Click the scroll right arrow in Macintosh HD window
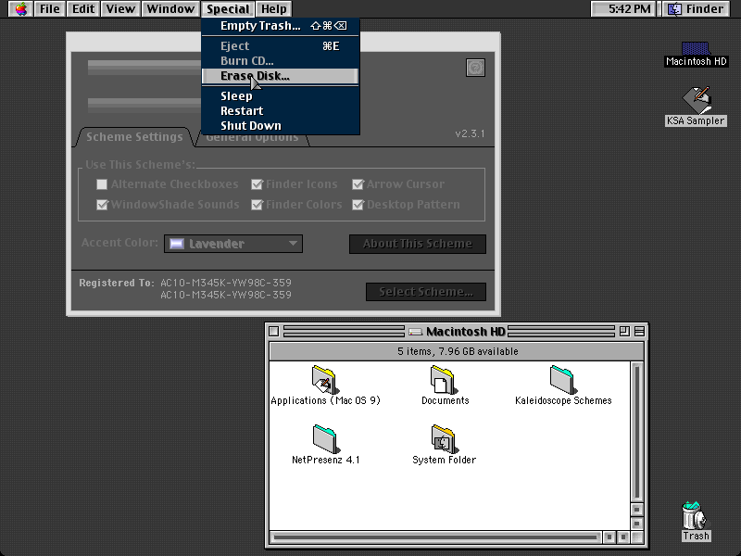The image size is (741, 556). (623, 537)
